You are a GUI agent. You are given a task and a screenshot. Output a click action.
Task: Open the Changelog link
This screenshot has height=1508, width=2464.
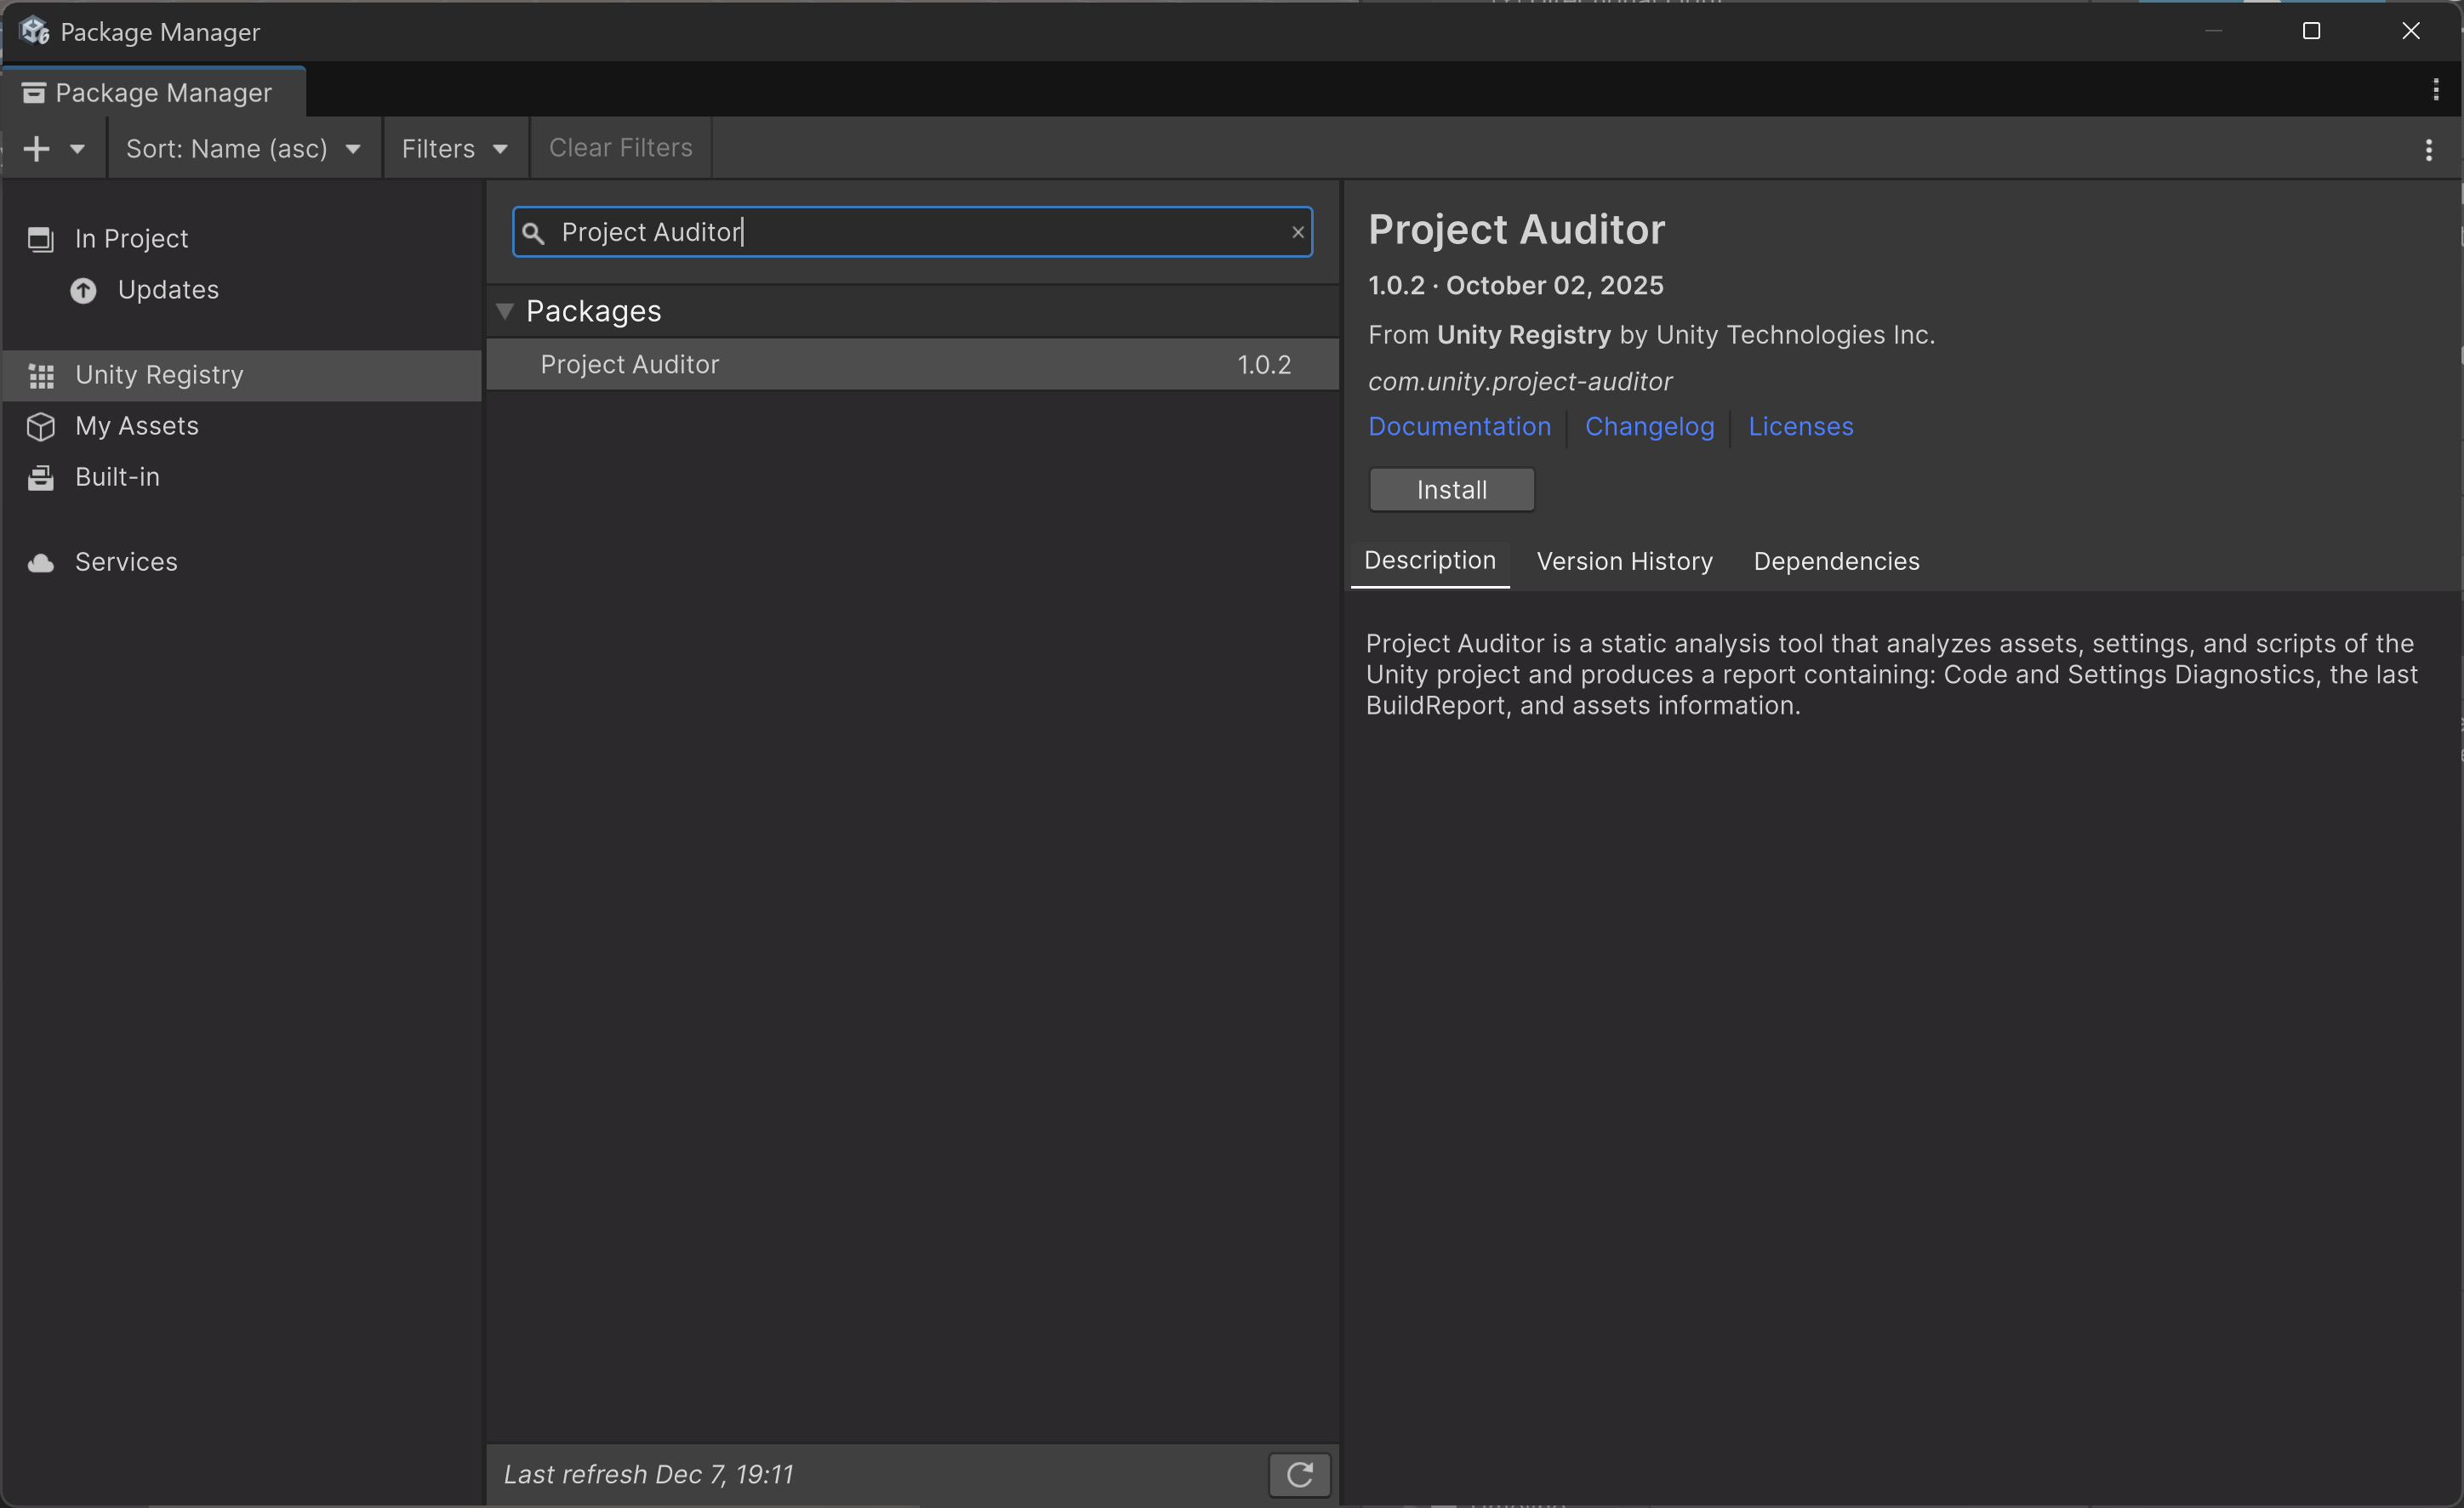[1649, 427]
